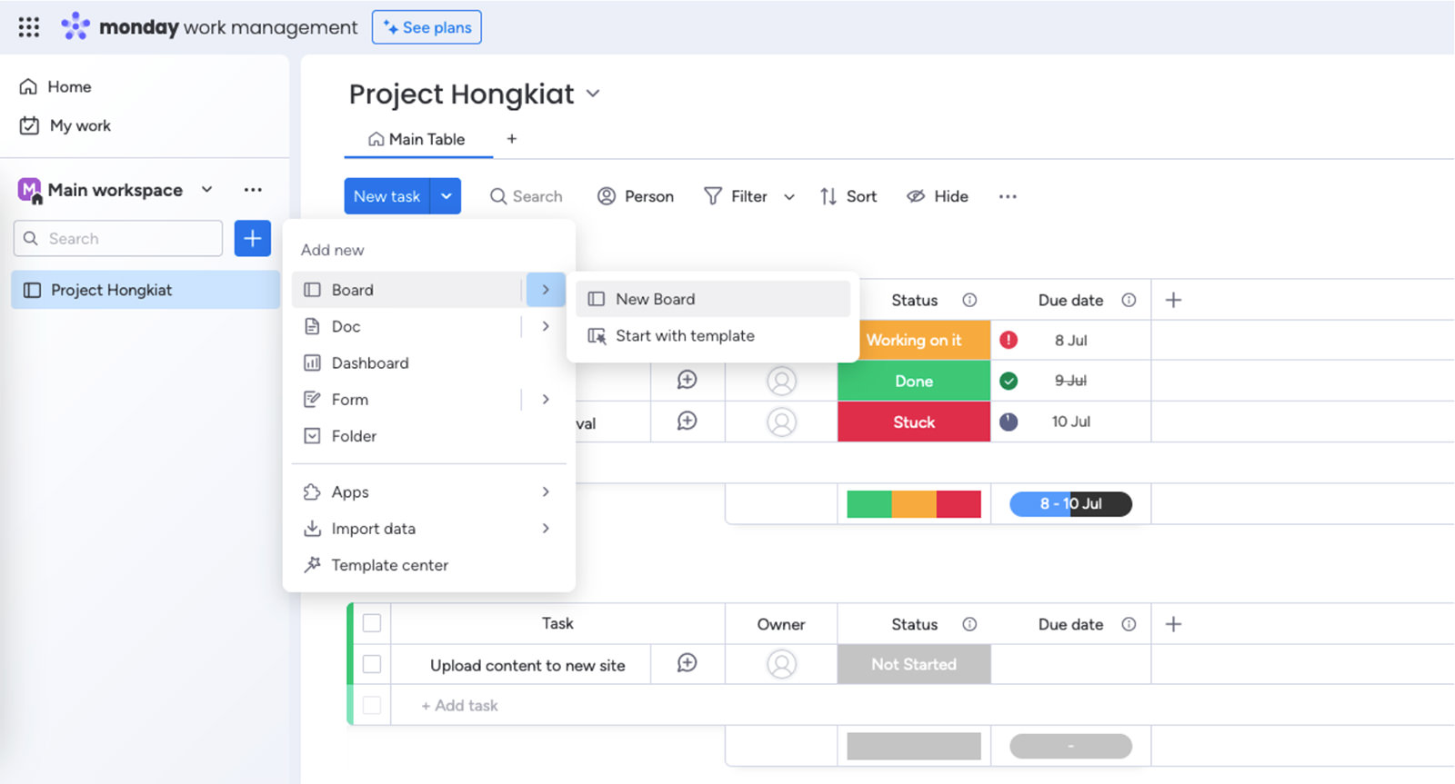
Task: Open update bubble icon in Stuck row
Action: point(687,421)
